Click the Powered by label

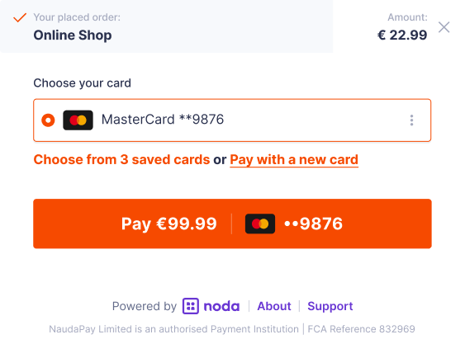[x=145, y=307]
